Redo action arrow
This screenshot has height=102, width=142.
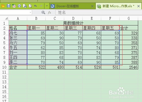(41, 6)
